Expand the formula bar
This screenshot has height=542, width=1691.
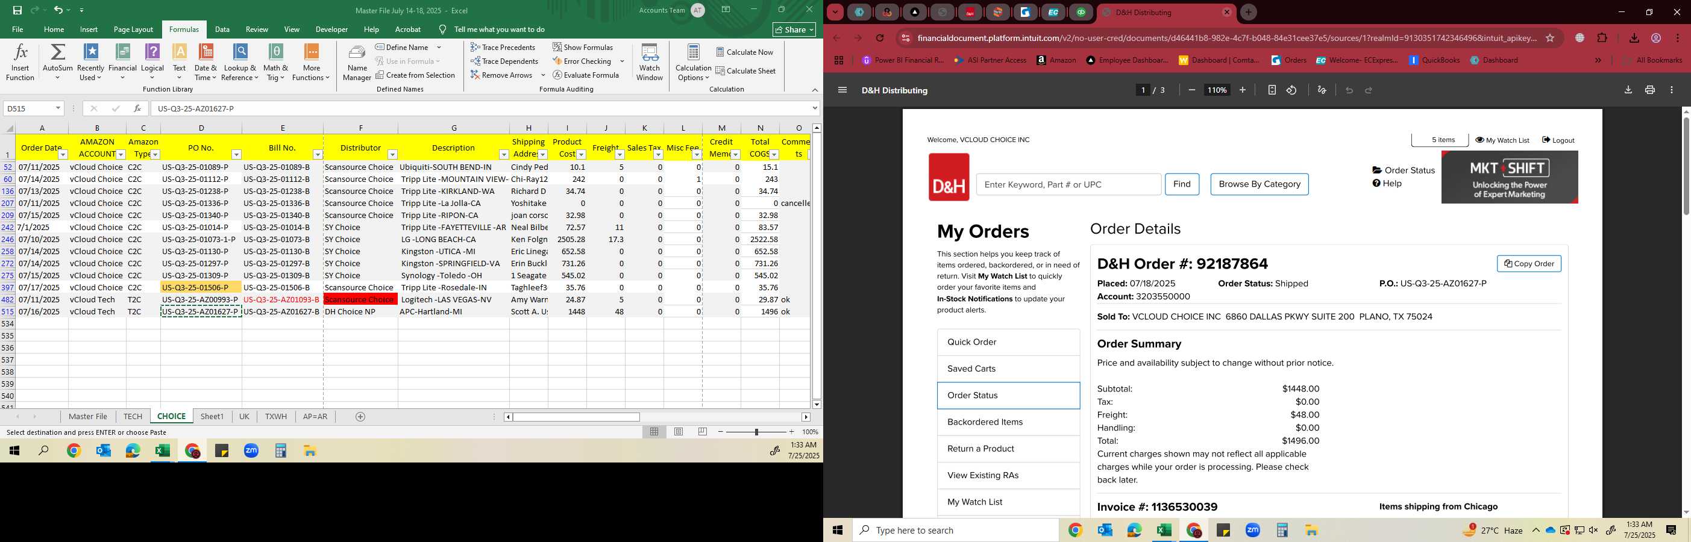point(815,108)
